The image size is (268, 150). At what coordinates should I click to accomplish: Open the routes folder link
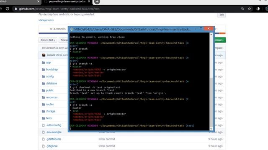tap(50, 104)
